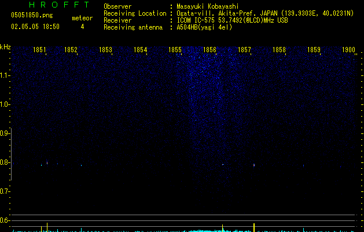Click the 1856 time axis label
Viewport: 364px width, 232px height.
click(x=209, y=50)
